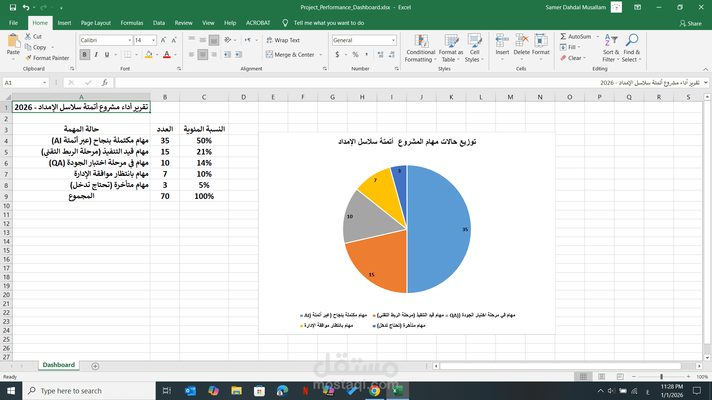The height and width of the screenshot is (400, 712).
Task: Toggle underline formatting
Action: [x=106, y=54]
